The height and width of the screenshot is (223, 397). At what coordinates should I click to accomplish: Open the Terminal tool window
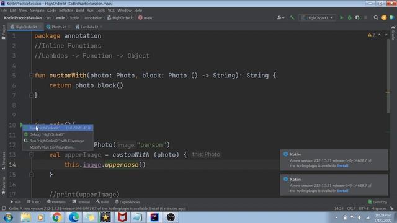(81, 202)
